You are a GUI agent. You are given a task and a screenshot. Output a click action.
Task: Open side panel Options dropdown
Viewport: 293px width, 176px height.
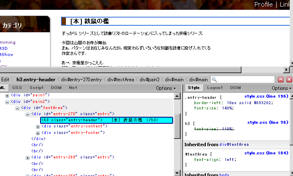point(282,88)
